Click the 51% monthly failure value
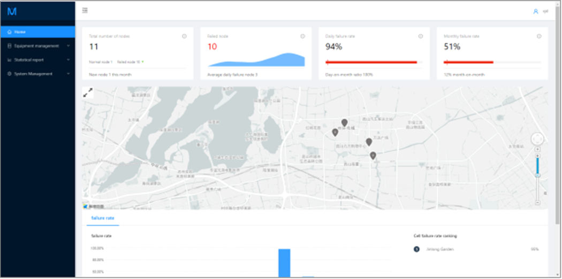The height and width of the screenshot is (279, 562). click(x=452, y=47)
